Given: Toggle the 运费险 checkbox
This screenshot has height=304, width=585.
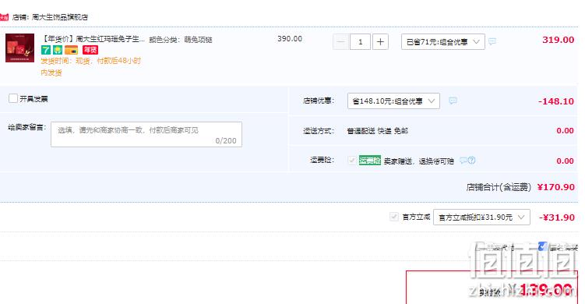Looking at the screenshot, I should (351, 161).
